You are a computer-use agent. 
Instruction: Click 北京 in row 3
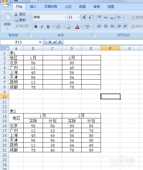[x=16, y=63]
